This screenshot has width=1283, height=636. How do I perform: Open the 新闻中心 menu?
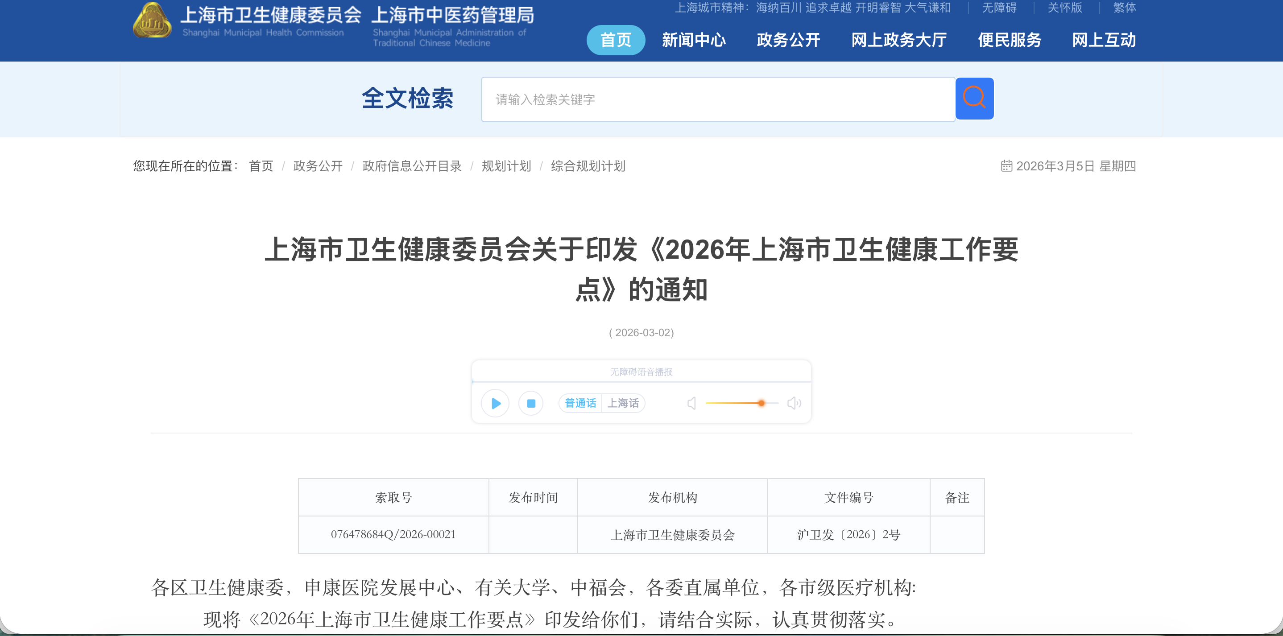[x=693, y=40]
